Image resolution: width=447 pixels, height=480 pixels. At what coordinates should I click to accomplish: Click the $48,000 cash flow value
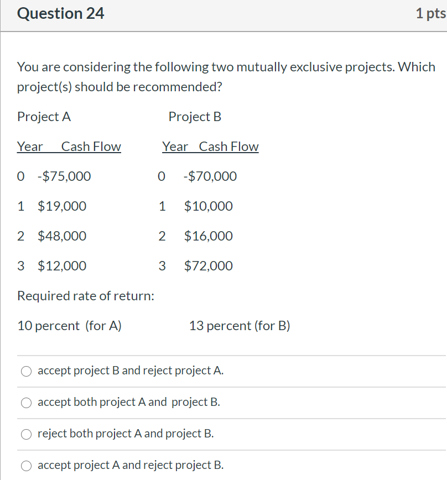(62, 236)
